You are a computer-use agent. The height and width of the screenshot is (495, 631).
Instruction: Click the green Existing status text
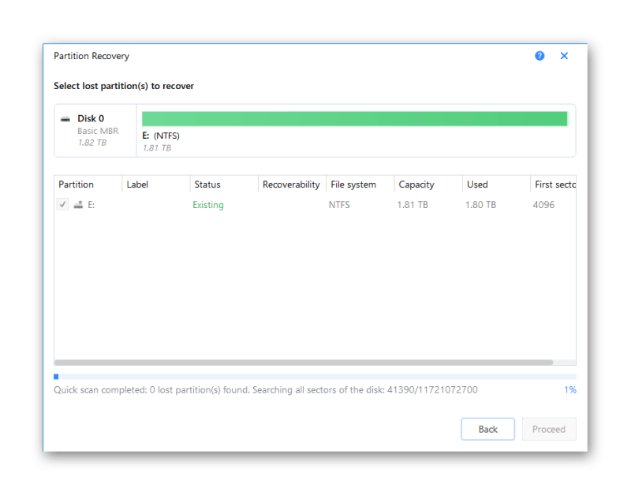[x=208, y=205]
